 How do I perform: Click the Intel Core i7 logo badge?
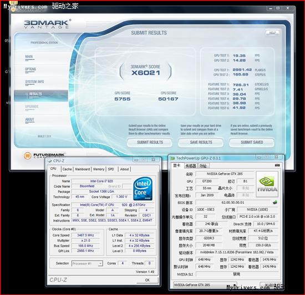coord(143,189)
